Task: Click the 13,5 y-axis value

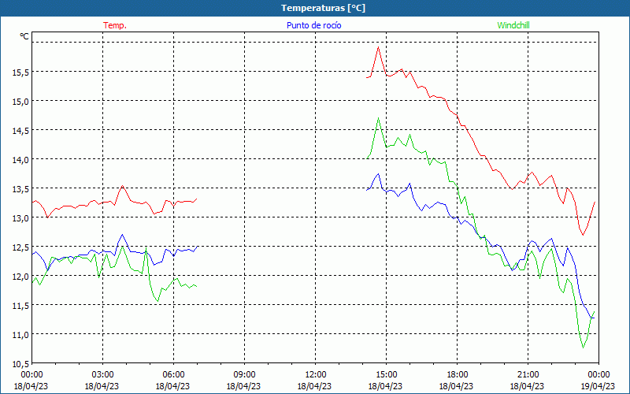Action: coord(20,189)
